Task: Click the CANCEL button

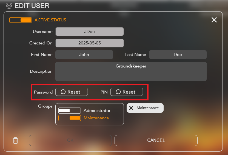Action: pyautogui.click(x=156, y=140)
